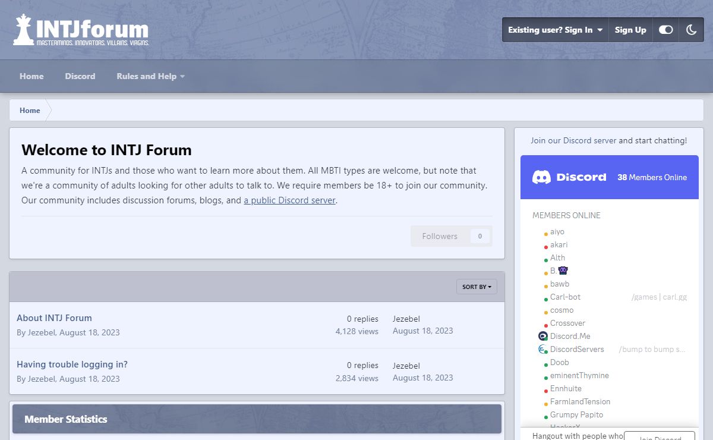This screenshot has height=440, width=713.
Task: Select member akari in Discord list
Action: coord(559,244)
